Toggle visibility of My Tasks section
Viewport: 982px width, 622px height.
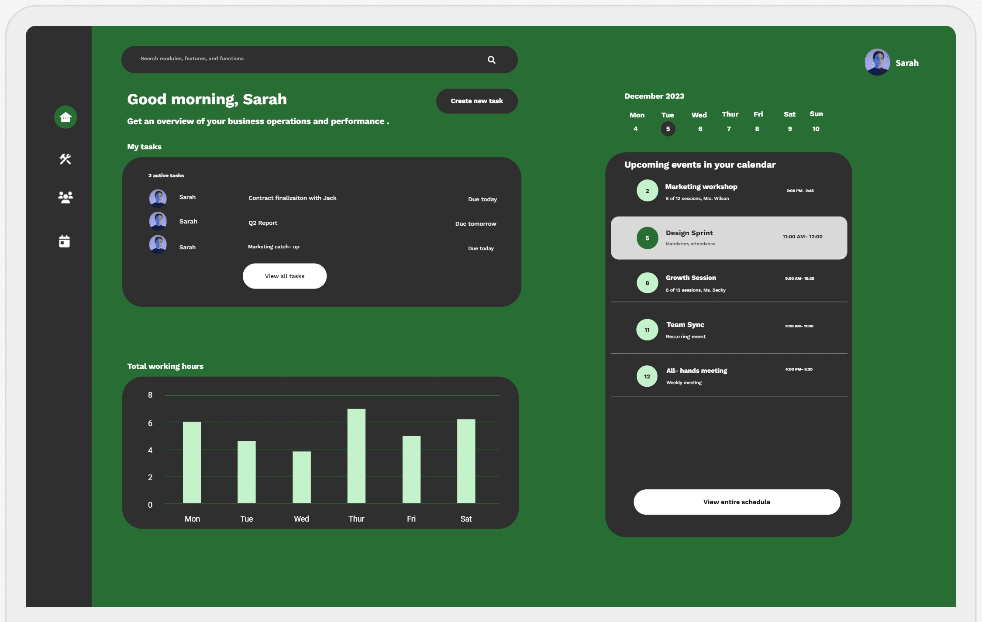click(144, 147)
